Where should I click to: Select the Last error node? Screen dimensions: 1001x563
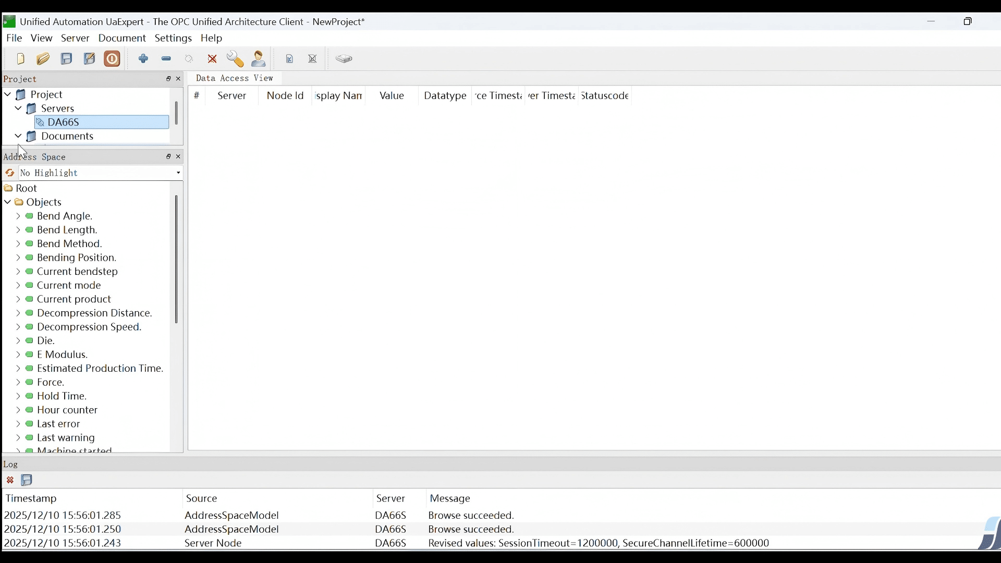tap(58, 424)
